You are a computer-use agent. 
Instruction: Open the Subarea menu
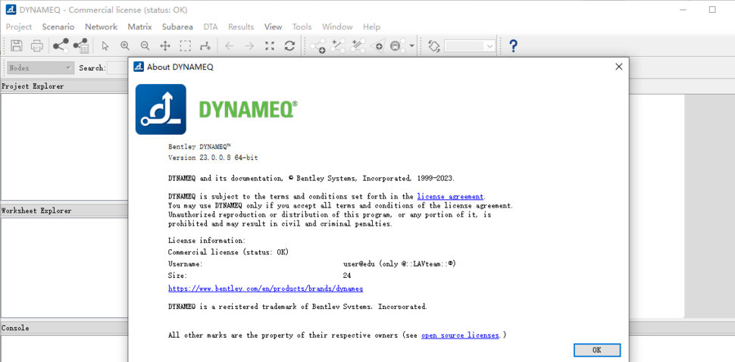177,27
